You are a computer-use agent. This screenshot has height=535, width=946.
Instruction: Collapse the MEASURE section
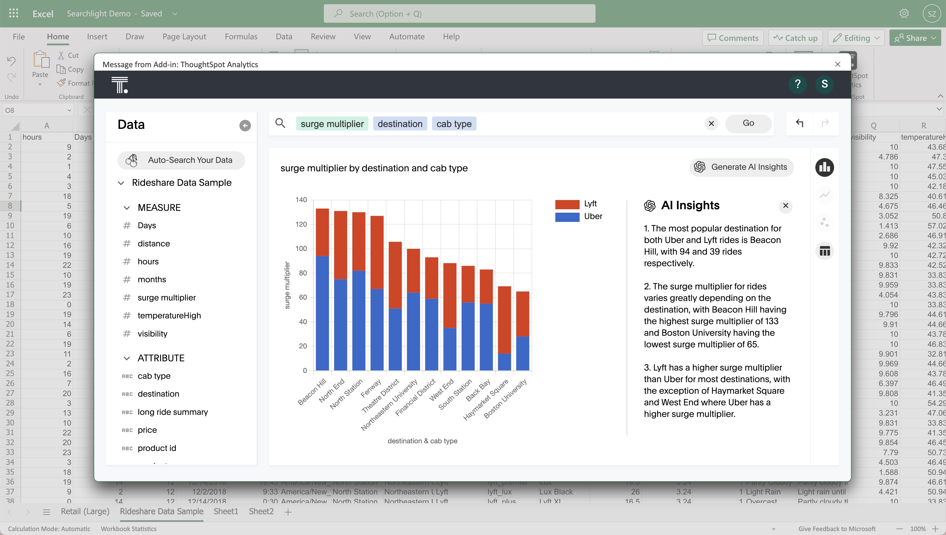click(x=127, y=208)
